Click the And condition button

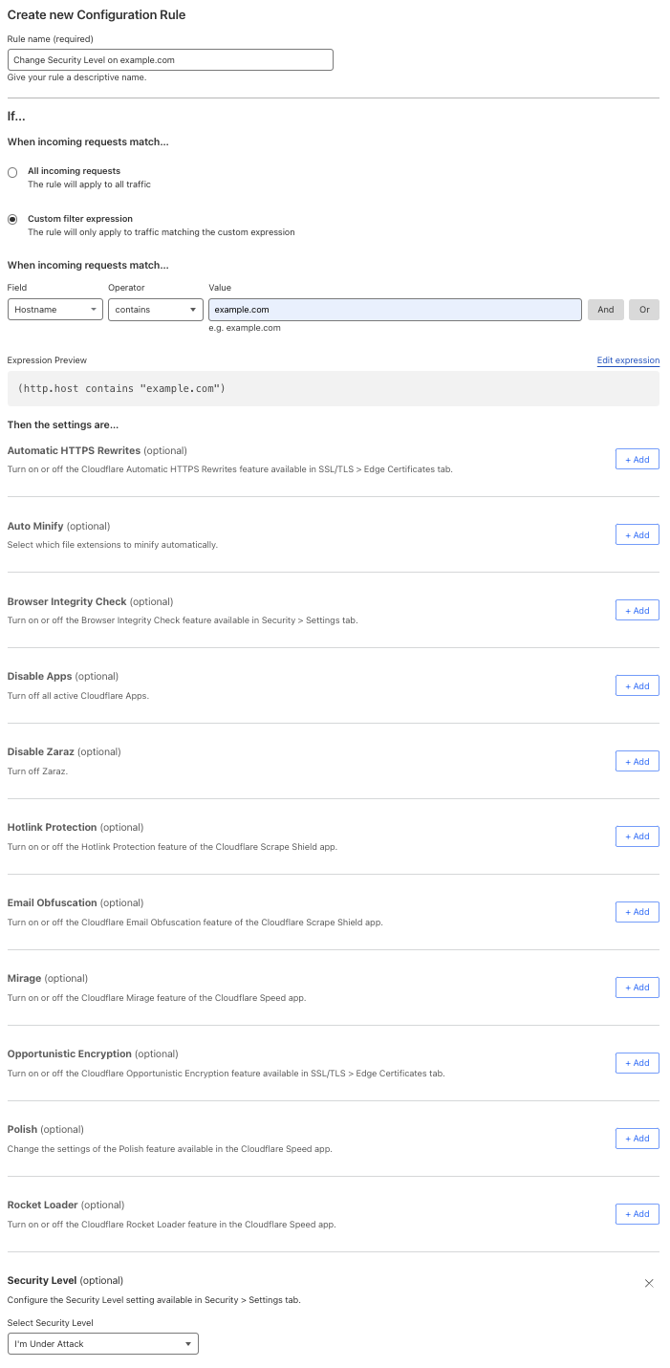point(606,310)
